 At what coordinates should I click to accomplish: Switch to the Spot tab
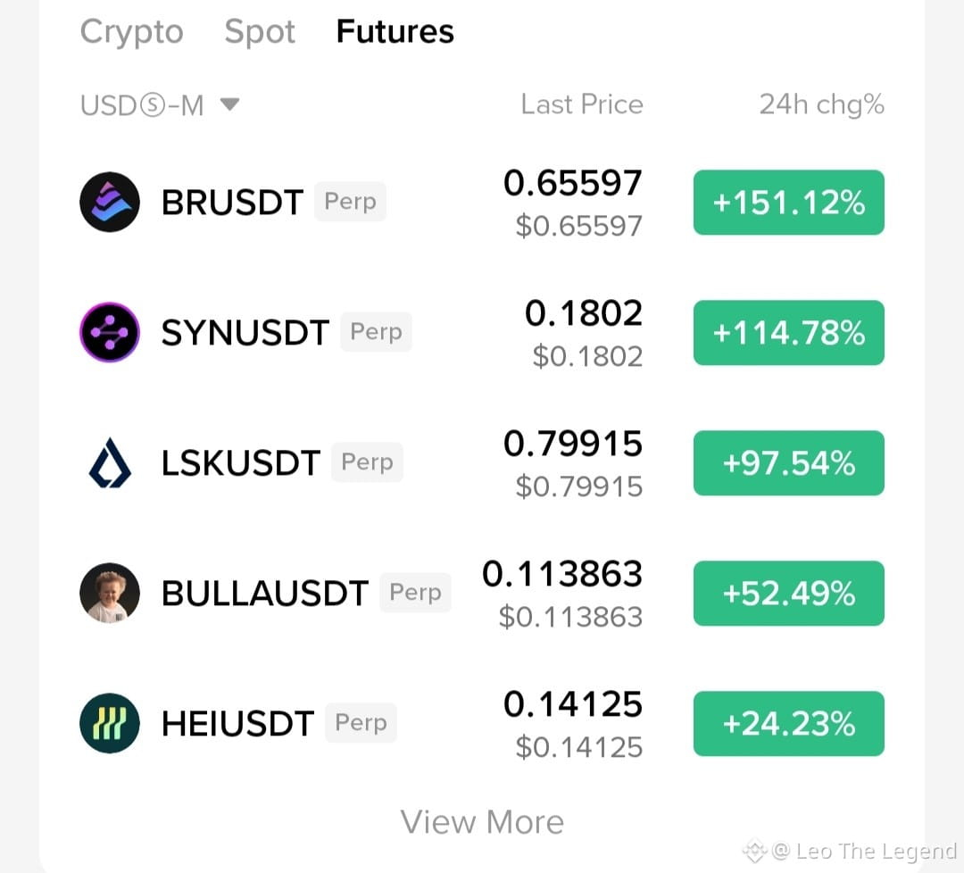[260, 30]
